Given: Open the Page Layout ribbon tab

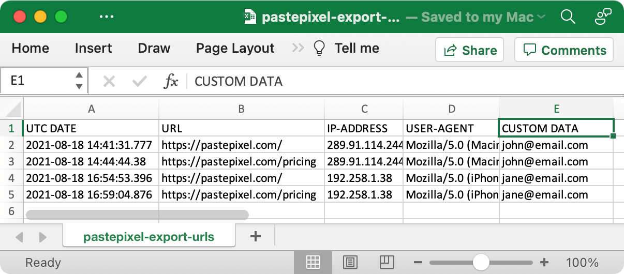Looking at the screenshot, I should [x=235, y=48].
